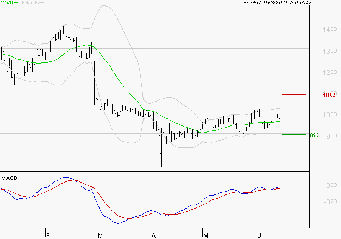Click the 893 support value label

(313, 135)
